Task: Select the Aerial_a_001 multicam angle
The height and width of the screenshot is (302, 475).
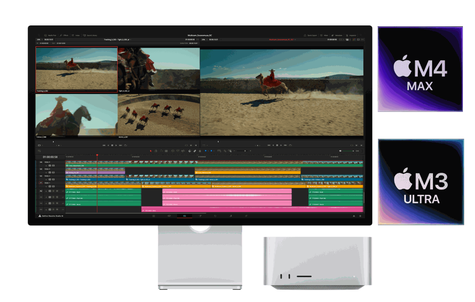Action: click(x=159, y=115)
